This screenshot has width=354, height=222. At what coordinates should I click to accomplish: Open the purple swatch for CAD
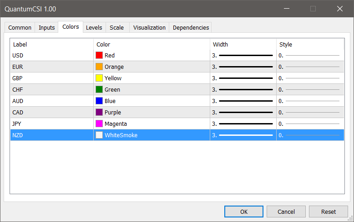tap(99, 112)
